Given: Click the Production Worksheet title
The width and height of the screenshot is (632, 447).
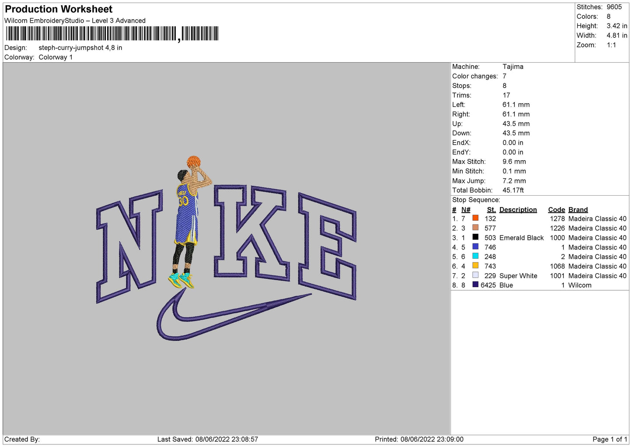Looking at the screenshot, I should pos(59,9).
